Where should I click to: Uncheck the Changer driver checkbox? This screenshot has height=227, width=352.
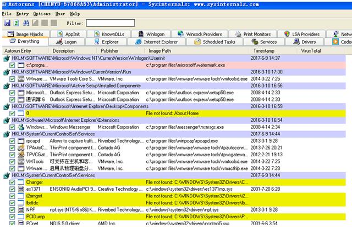[12, 182]
